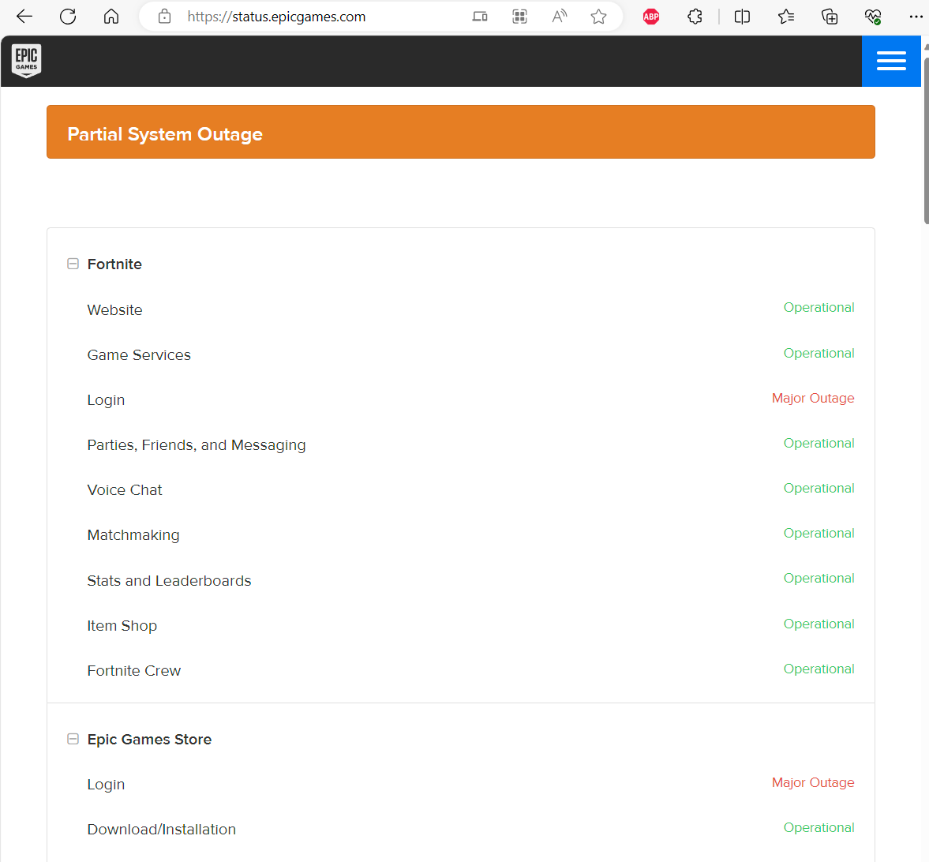Collapse the Epic Games Store group
929x862 pixels.
click(x=73, y=739)
